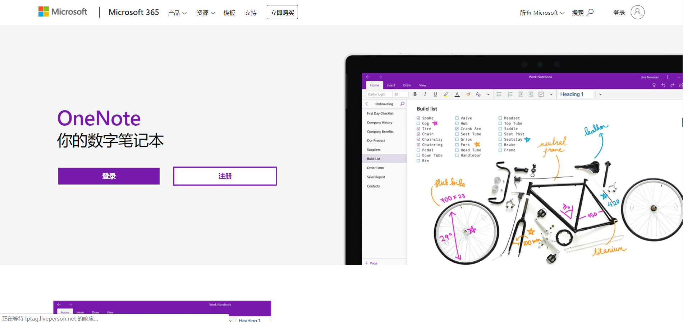Screen dimensions: 683x322
Task: Click the Microsoft logo
Action: pos(63,12)
